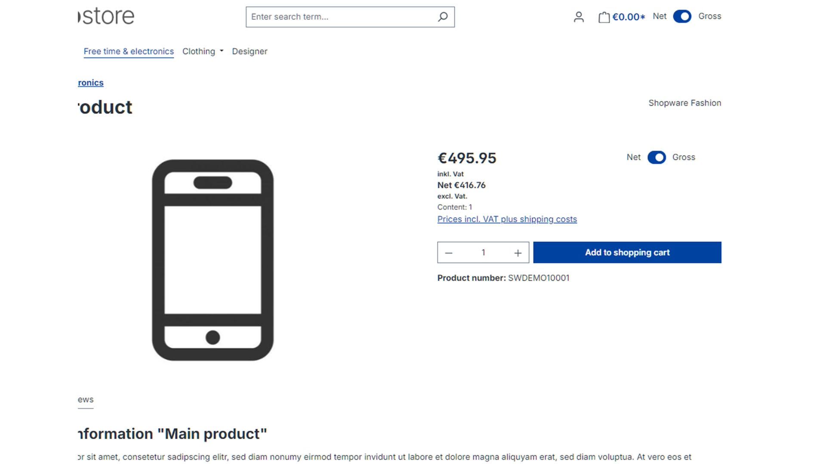Increase quantity with the plus icon
Screen dimensions: 826x464
518,253
